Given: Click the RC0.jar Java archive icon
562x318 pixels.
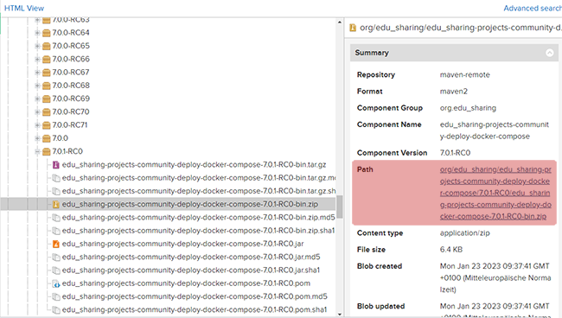Looking at the screenshot, I should pyautogui.click(x=55, y=244).
